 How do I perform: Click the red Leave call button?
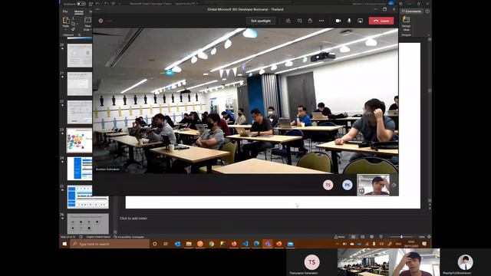[x=381, y=21]
